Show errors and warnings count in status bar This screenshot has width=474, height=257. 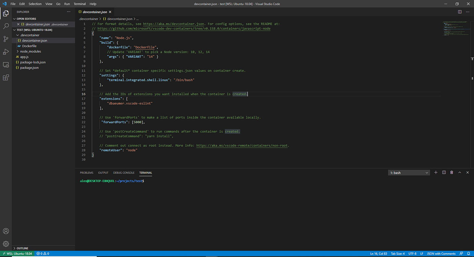point(43,254)
